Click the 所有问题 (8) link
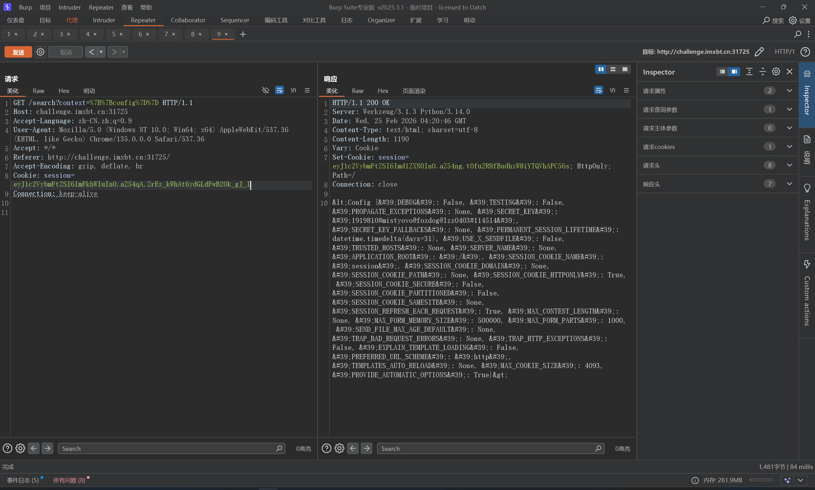Screen dimensions: 815x490 (x=69, y=480)
